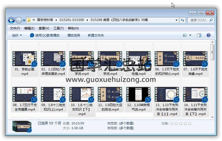
Task: Rate with the third star
Action: (x=181, y=123)
